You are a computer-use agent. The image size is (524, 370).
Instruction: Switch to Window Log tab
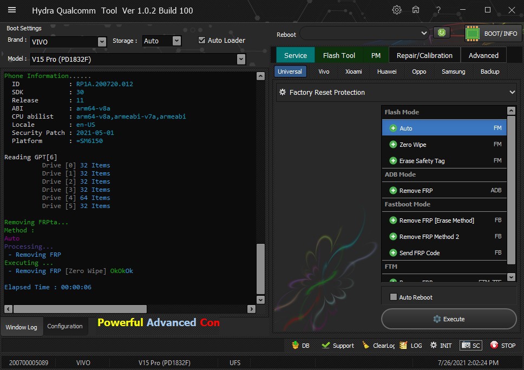(x=22, y=327)
